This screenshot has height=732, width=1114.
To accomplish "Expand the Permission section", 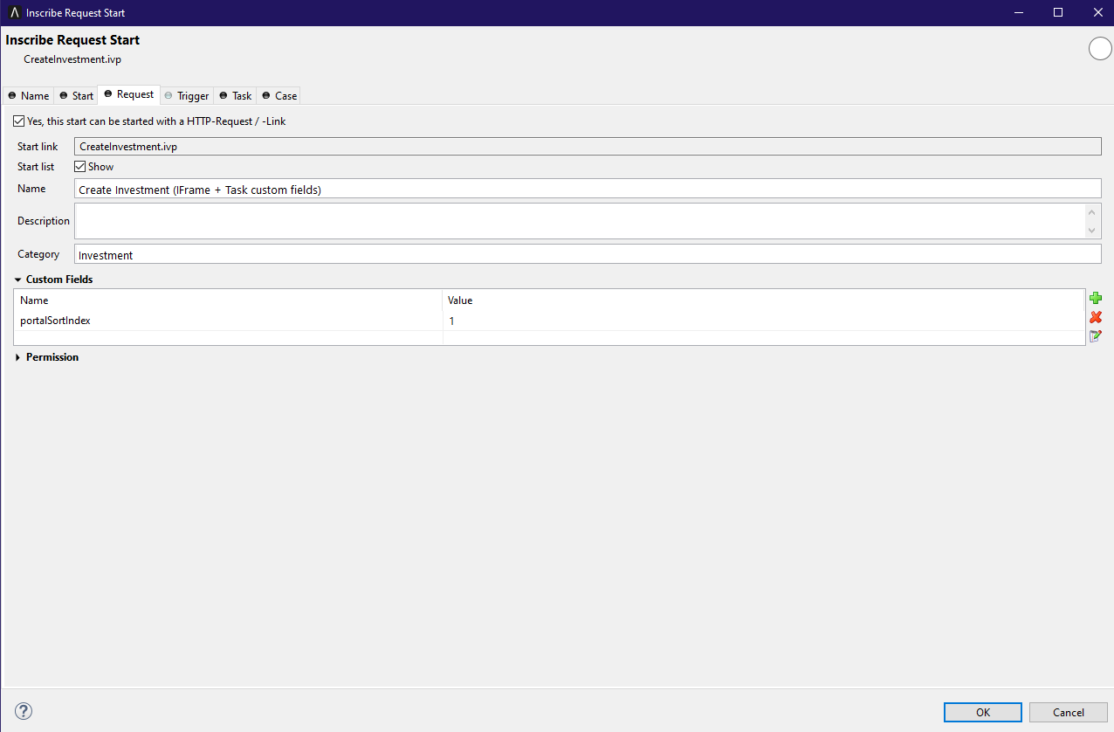I will pos(17,356).
